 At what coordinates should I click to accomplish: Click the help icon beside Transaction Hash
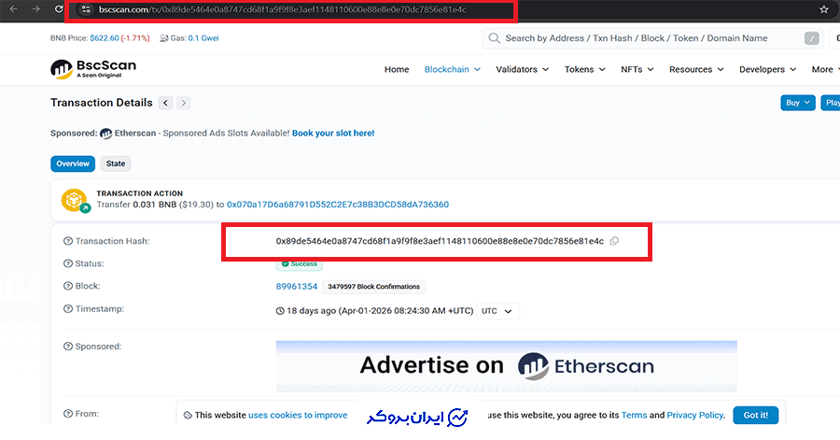(x=67, y=241)
